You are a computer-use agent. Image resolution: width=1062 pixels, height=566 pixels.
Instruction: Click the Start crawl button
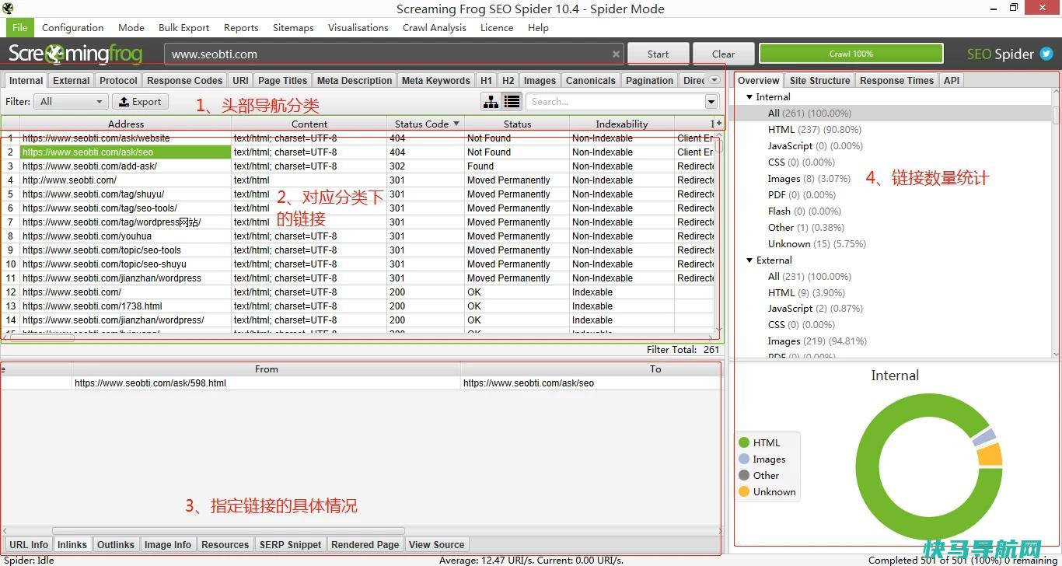point(658,54)
